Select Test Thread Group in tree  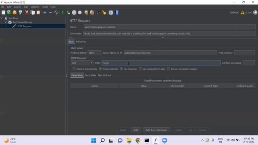coord(22,22)
